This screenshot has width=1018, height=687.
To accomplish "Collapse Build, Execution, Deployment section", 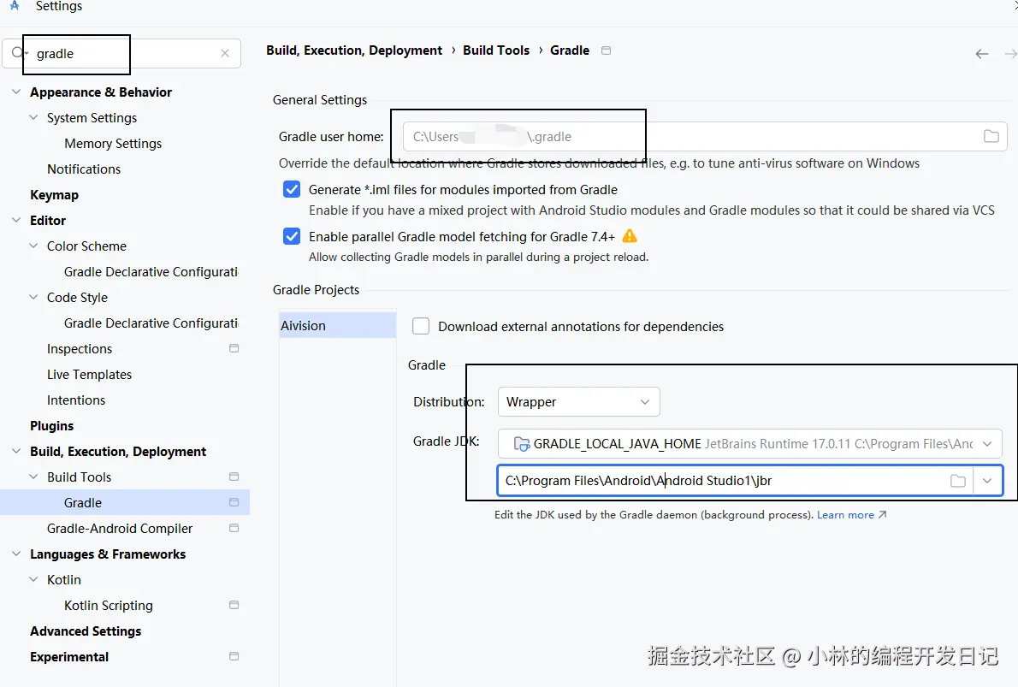I will click(16, 451).
